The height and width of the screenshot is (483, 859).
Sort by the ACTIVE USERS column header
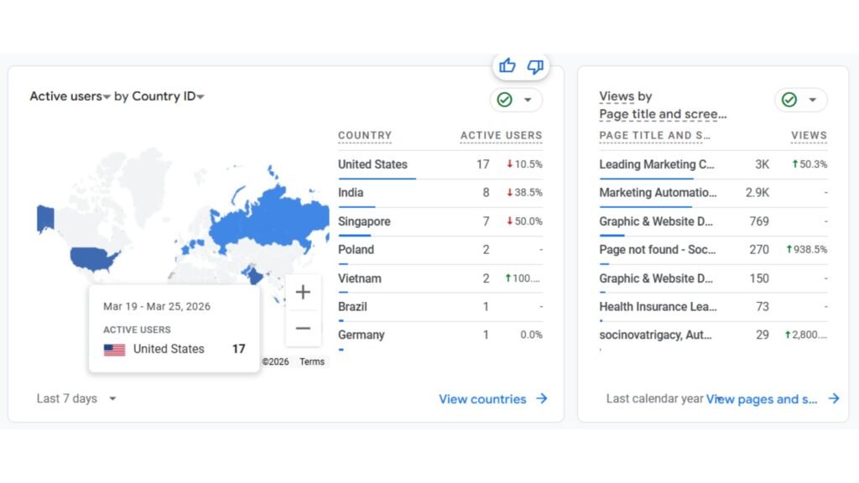[x=500, y=135]
